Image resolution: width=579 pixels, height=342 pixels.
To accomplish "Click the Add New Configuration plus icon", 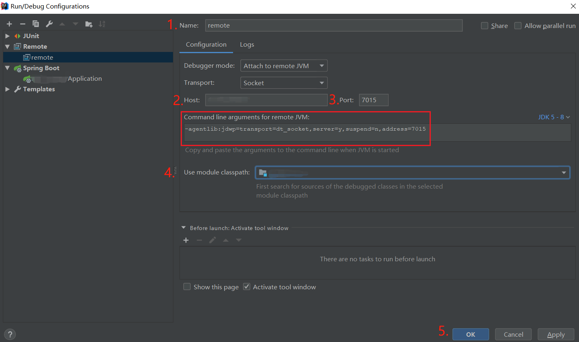I will point(9,24).
